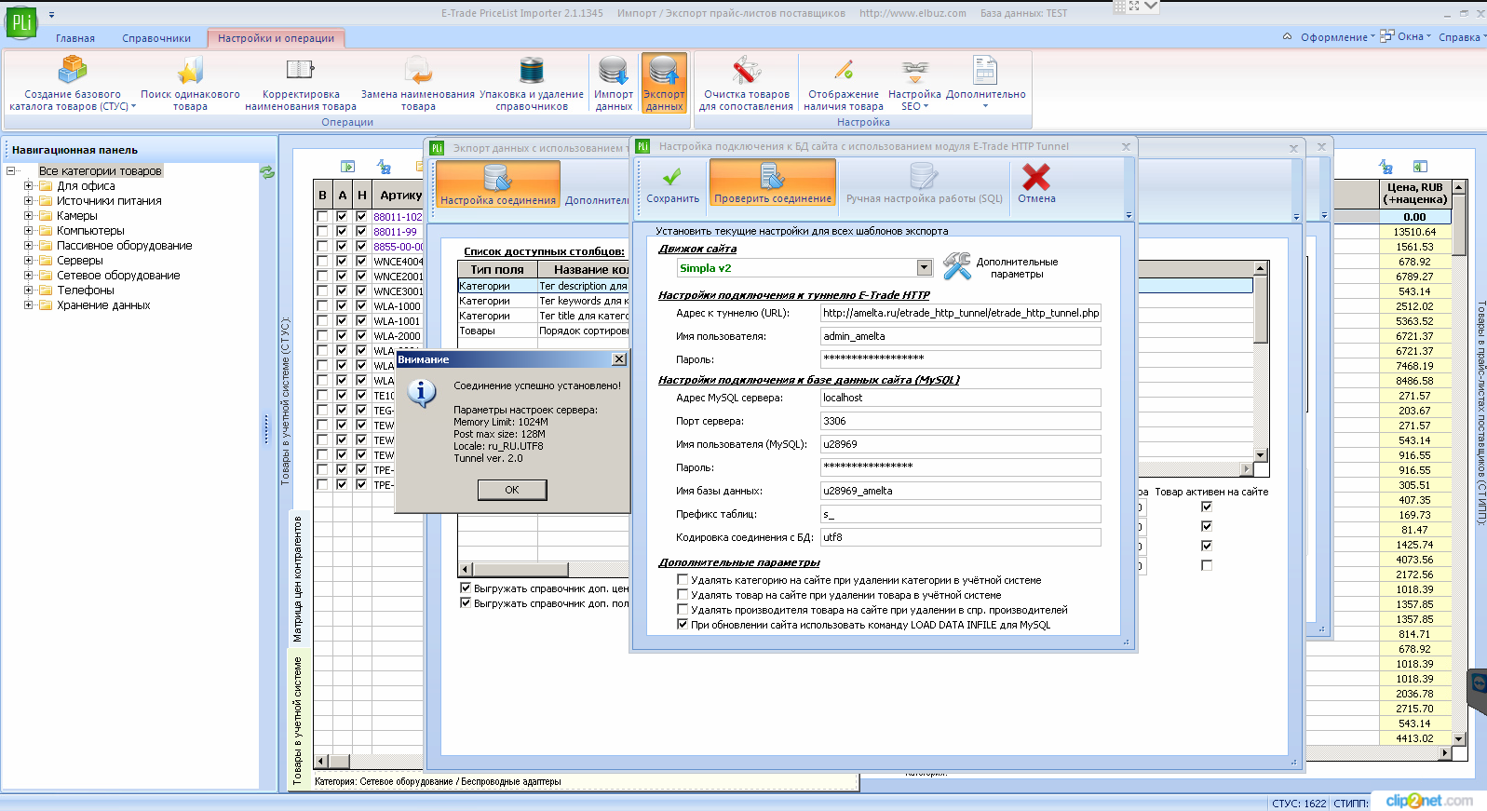This screenshot has height=811, width=1487.
Task: Open the Матрица цен контрагентов side tab
Action: (298, 578)
